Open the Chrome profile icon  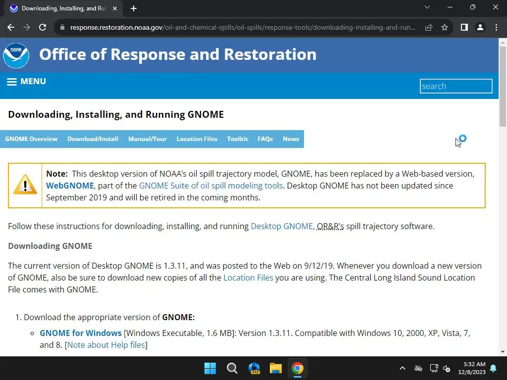[480, 28]
